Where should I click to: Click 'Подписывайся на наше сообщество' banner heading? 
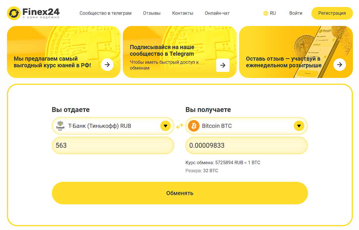162,51
